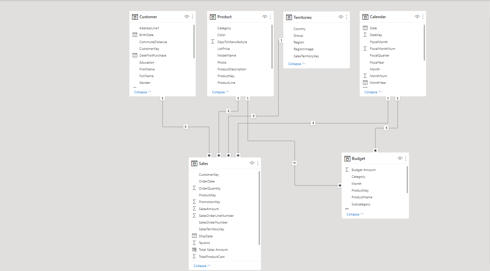This screenshot has height=271, width=490.
Task: Collapse the Budget table
Action: pyautogui.click(x=354, y=214)
